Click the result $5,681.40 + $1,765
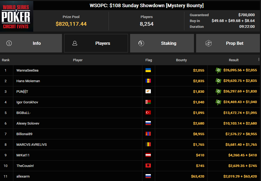 click(x=241, y=144)
